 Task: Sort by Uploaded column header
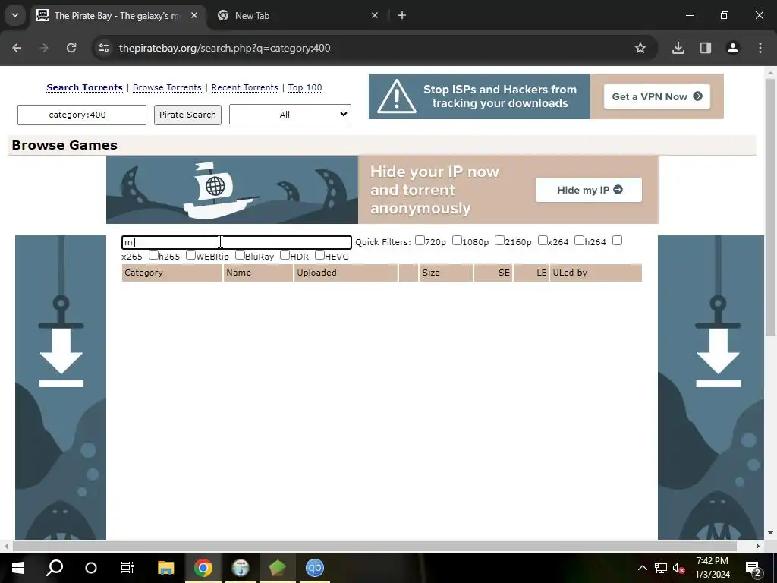point(346,273)
